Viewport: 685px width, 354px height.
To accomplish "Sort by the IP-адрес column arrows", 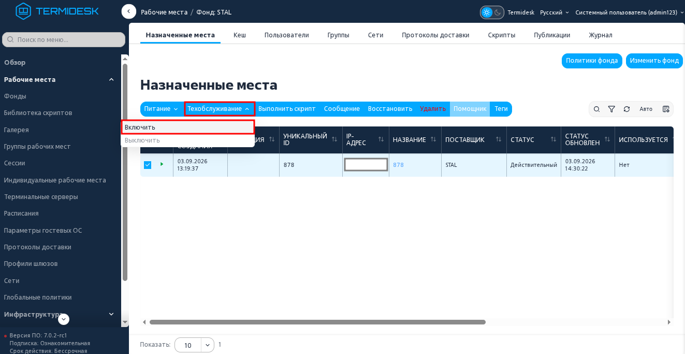I will [x=382, y=139].
